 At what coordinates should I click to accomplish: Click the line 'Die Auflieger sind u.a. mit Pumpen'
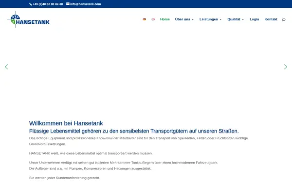(90, 168)
